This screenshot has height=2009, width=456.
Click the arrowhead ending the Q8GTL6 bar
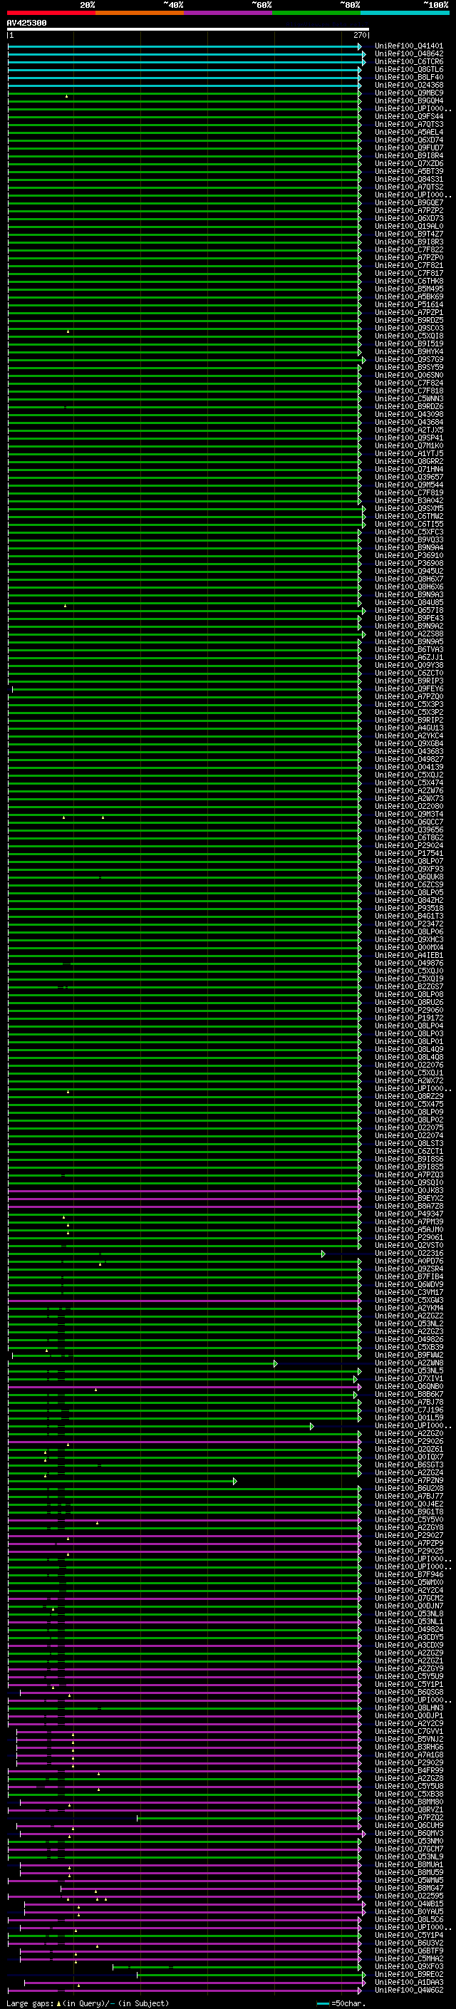[360, 70]
